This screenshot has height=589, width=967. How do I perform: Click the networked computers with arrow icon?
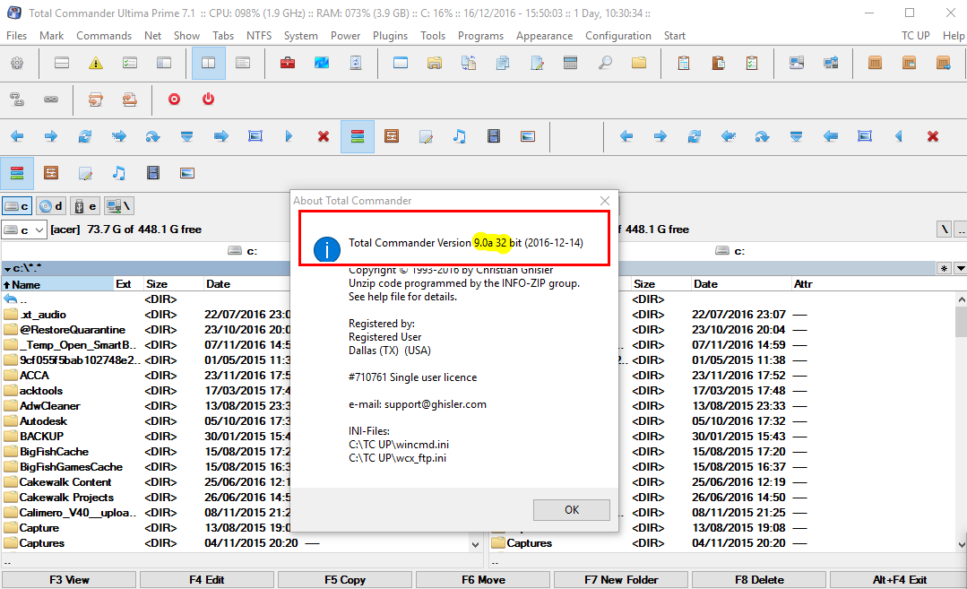click(831, 63)
